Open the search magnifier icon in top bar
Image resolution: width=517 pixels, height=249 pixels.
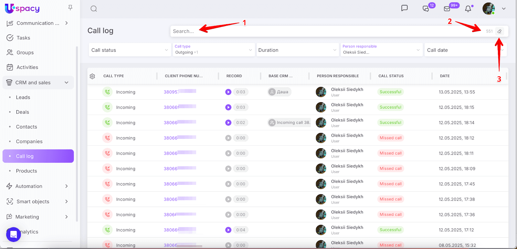[x=94, y=9]
